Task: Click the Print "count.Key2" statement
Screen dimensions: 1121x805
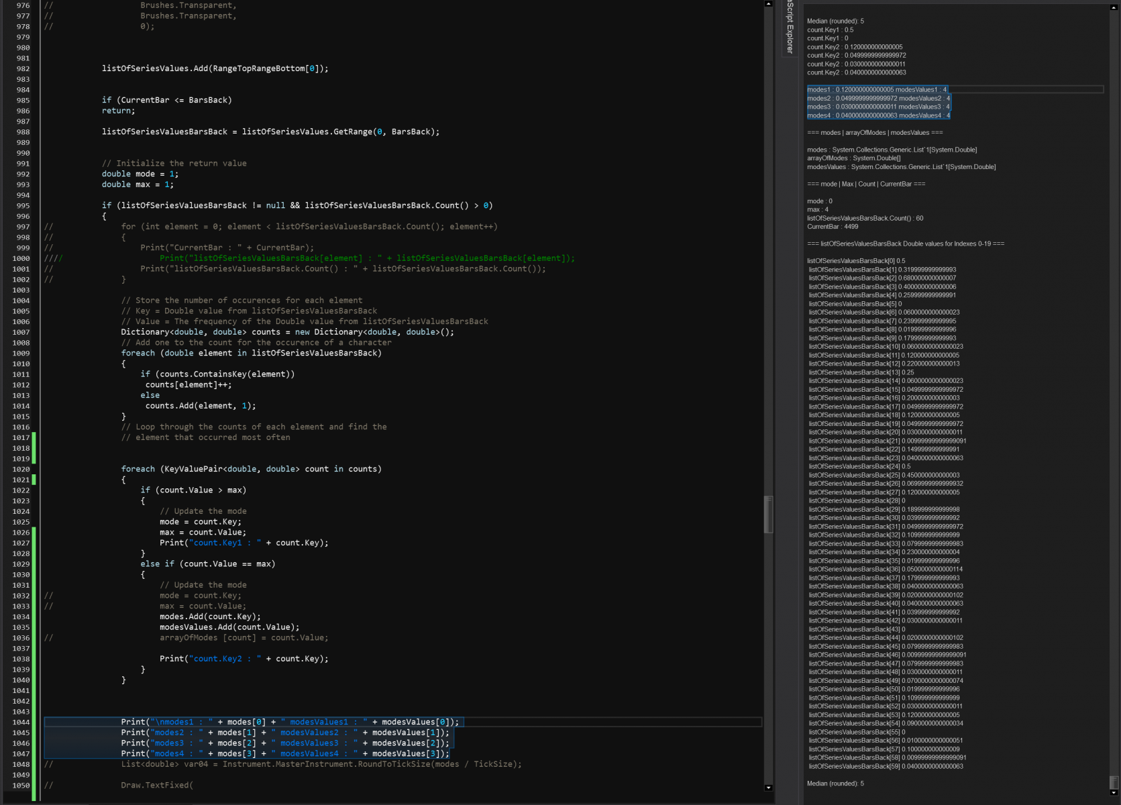Action: pos(244,659)
